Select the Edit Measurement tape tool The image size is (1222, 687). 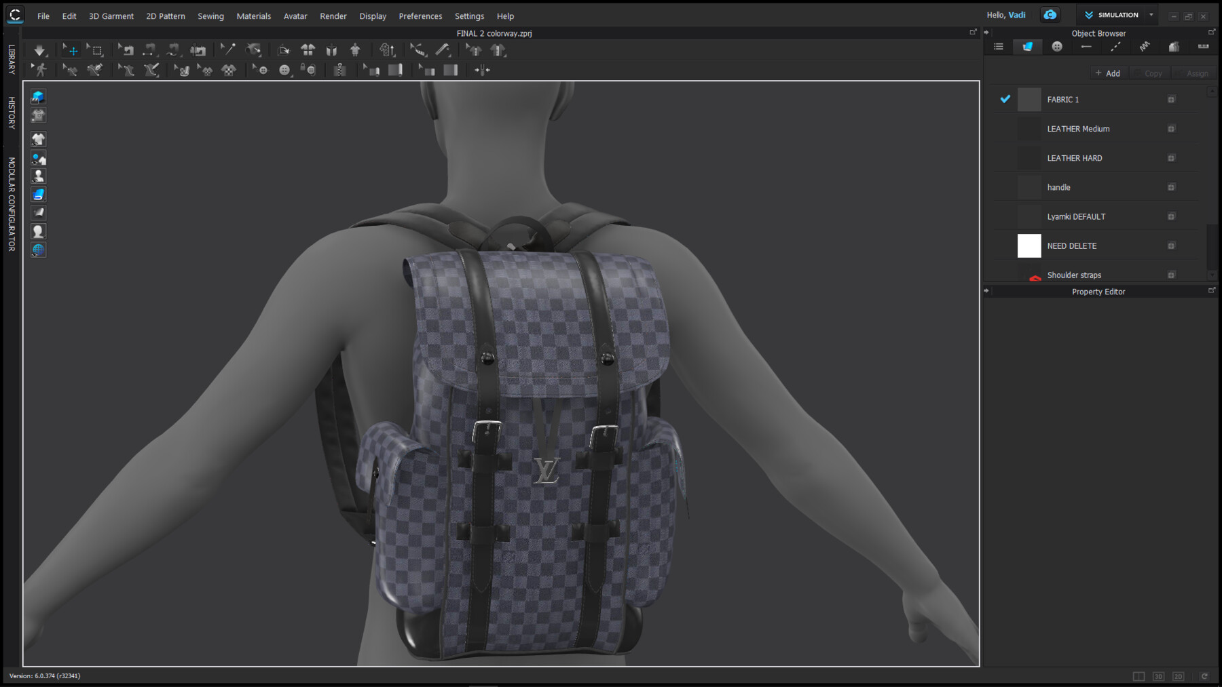[x=416, y=50]
